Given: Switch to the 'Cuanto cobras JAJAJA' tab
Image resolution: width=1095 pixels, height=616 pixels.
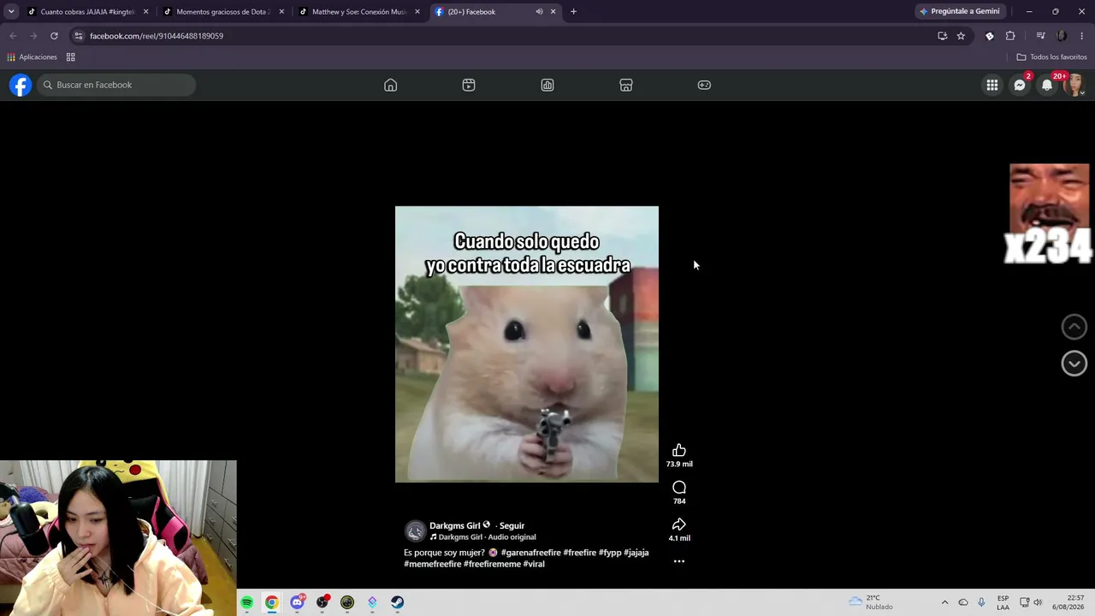Looking at the screenshot, I should [87, 12].
